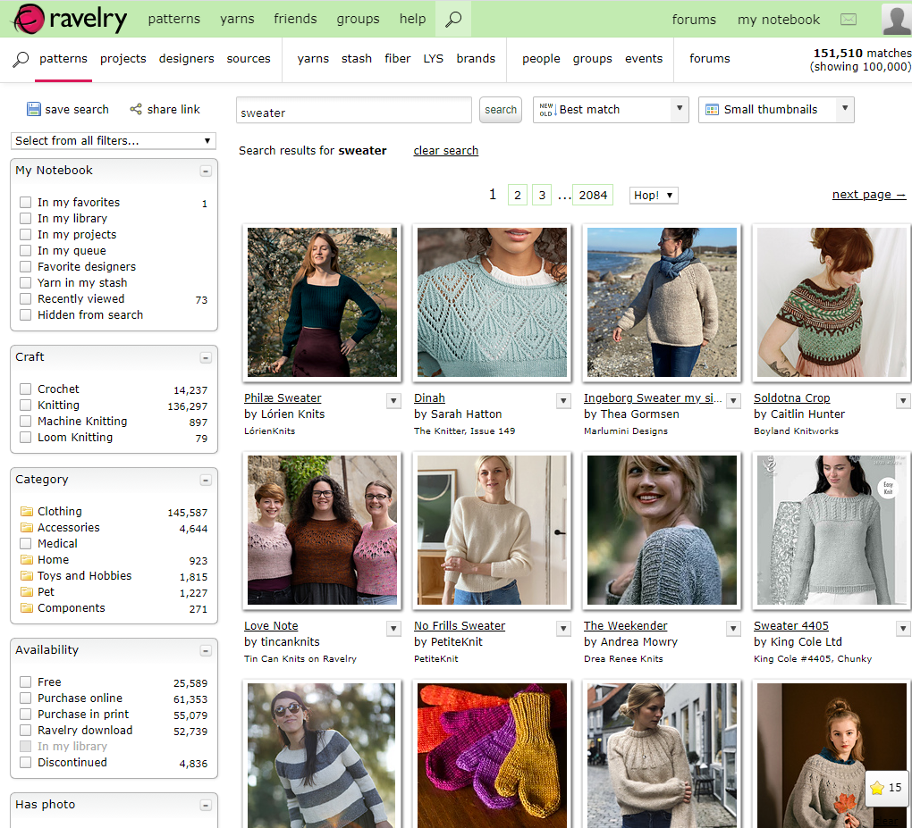The height and width of the screenshot is (828, 912).
Task: Open the Small thumbnails view dropdown
Action: pyautogui.click(x=776, y=110)
